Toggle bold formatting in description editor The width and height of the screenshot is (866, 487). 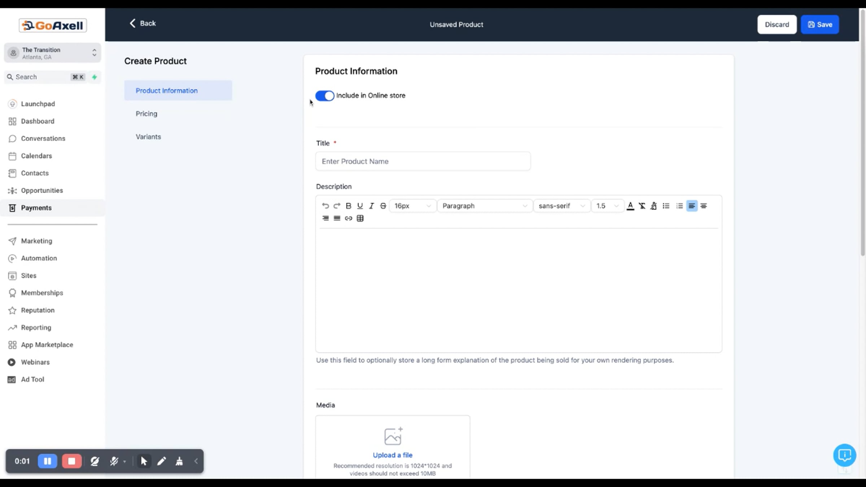tap(348, 206)
